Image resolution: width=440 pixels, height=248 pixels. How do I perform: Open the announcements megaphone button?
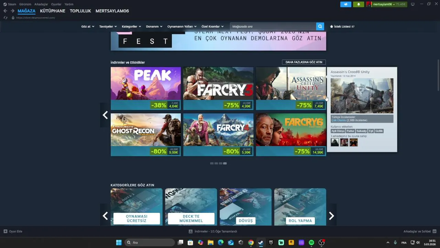point(346,4)
